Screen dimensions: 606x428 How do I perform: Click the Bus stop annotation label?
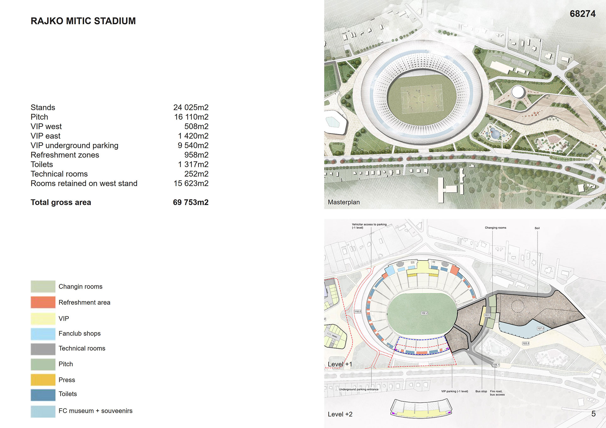[x=481, y=391]
